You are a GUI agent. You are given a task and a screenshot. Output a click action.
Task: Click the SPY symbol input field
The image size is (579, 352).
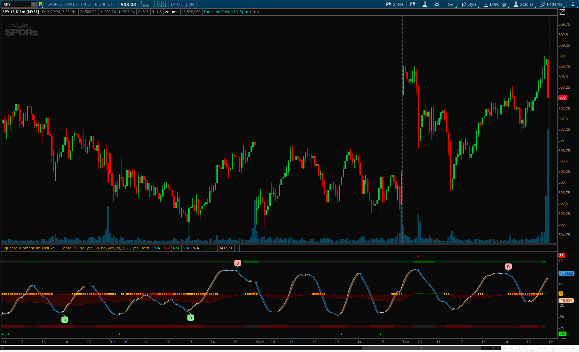(x=16, y=4)
